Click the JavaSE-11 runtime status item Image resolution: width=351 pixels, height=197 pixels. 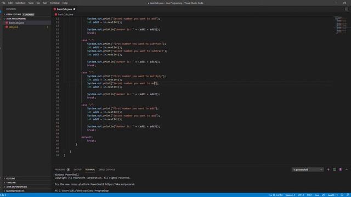point(333,195)
